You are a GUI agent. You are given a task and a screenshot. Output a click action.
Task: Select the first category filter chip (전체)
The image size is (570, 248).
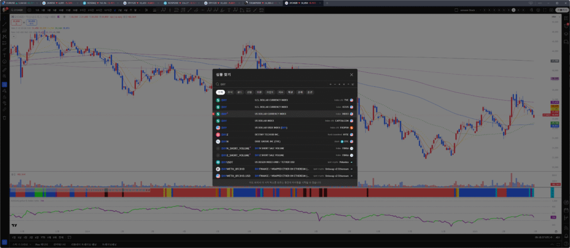pos(219,92)
